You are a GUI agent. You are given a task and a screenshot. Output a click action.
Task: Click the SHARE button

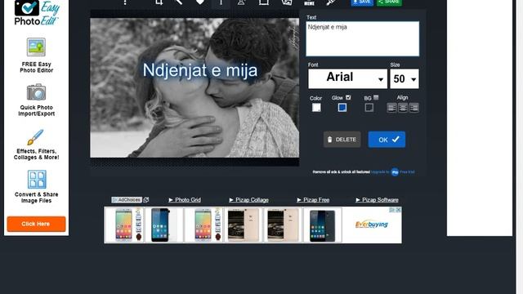[389, 2]
